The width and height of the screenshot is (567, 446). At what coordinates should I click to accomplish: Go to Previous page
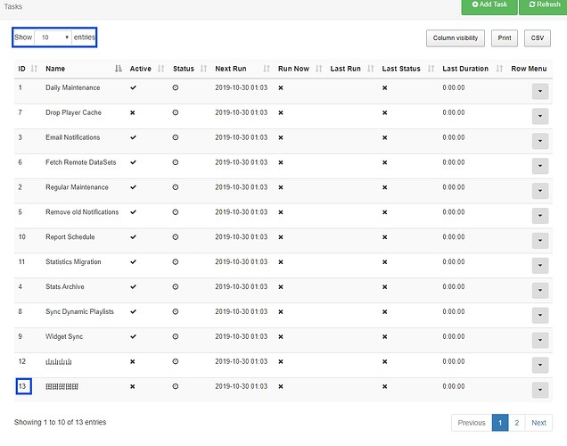[472, 423]
